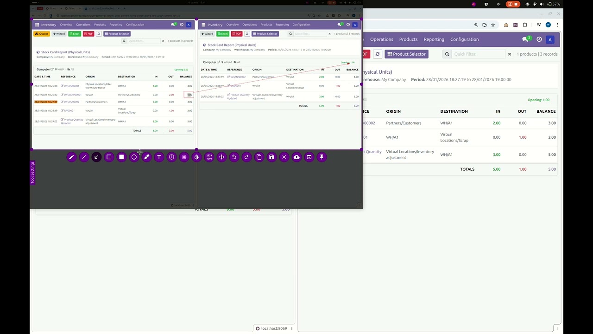Bookmark the page with the star icon

[493, 25]
